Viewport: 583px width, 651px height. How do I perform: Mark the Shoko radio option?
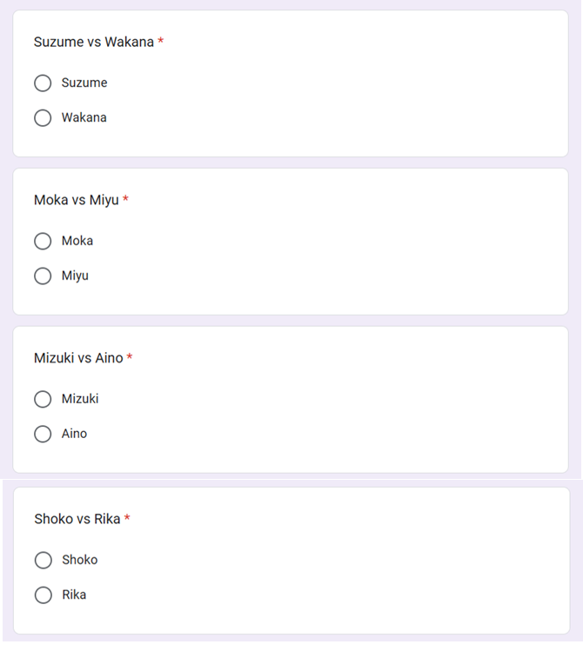coord(44,561)
